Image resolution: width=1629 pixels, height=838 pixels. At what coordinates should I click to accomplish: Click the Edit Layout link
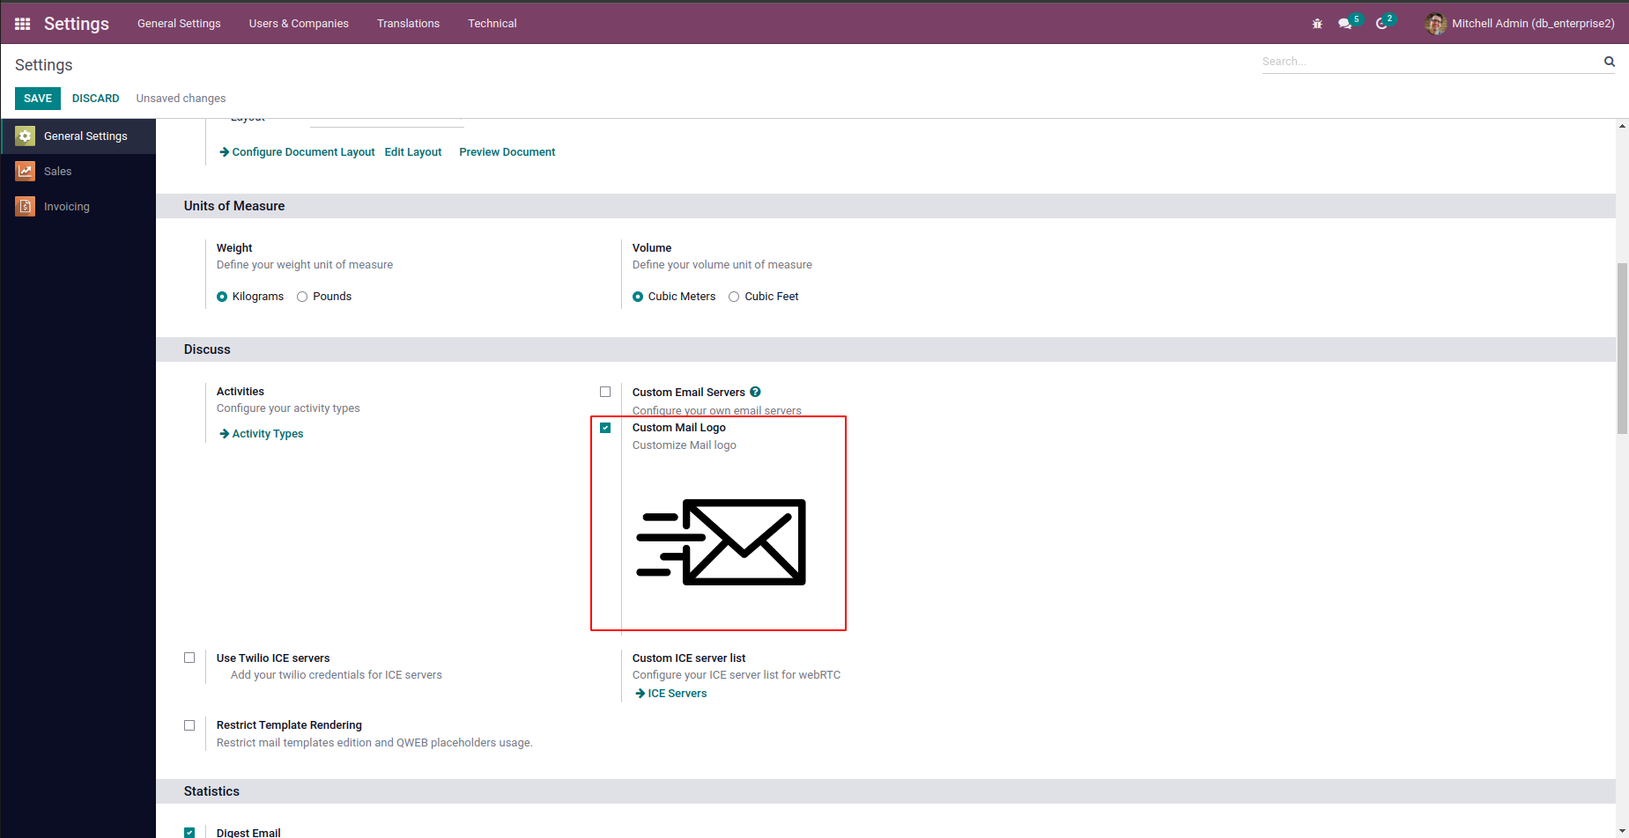(x=413, y=152)
